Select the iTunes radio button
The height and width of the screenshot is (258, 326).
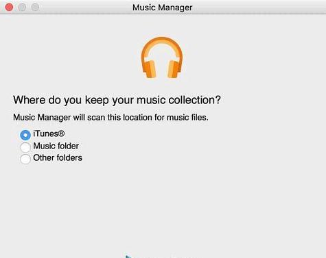click(x=25, y=135)
